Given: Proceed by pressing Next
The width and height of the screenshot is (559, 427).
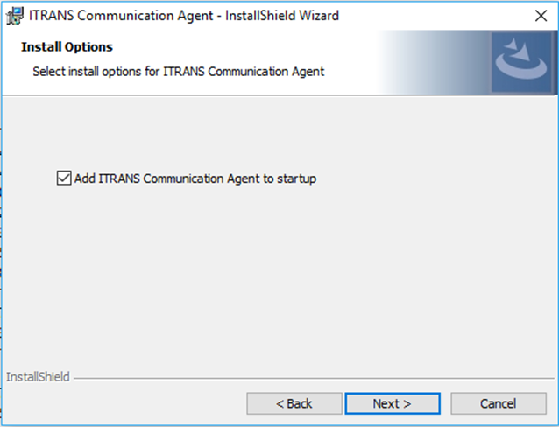Looking at the screenshot, I should 392,403.
